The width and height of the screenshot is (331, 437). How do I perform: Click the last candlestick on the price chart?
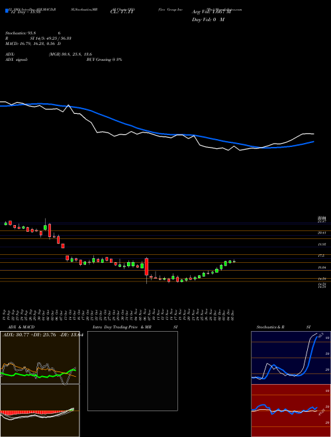click(x=234, y=262)
